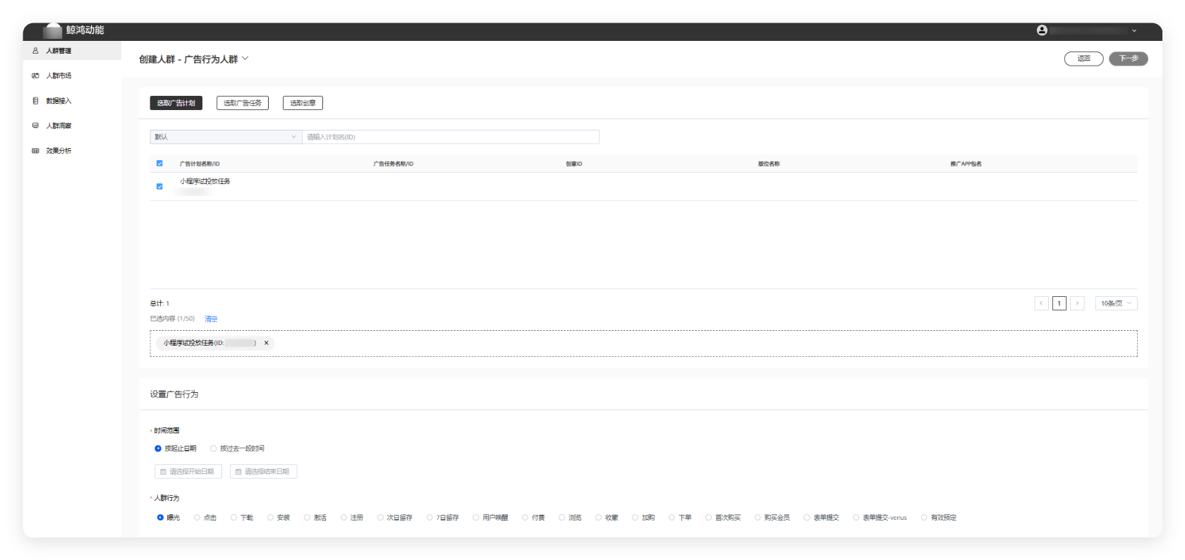Expand the 广告行为人群 title chevron
The width and height of the screenshot is (1185, 560).
click(x=245, y=59)
